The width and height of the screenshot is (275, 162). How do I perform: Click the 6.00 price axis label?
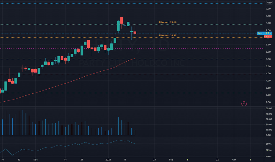[268, 52]
